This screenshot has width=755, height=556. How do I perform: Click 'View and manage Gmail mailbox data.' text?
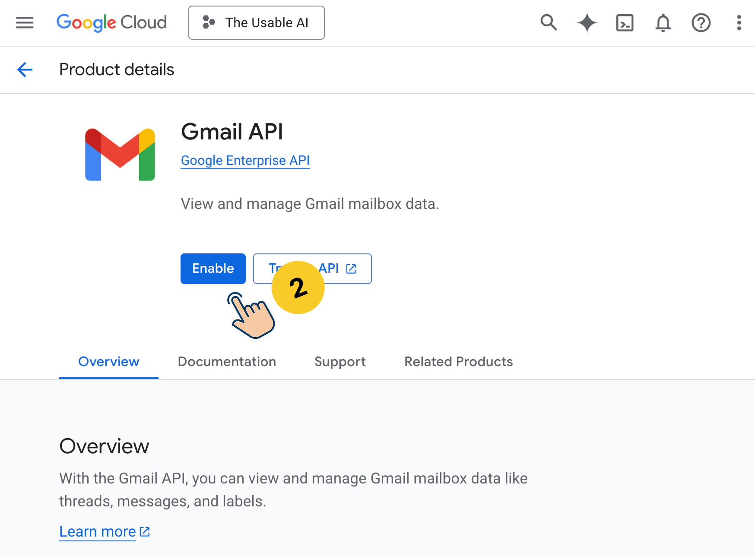(x=310, y=204)
